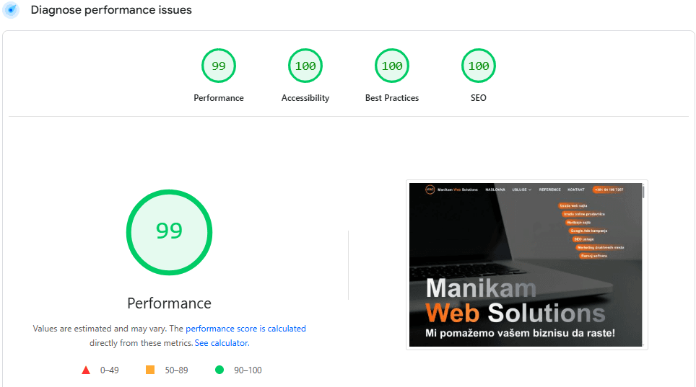
Task: Click the red triangle 0–49 legend icon
Action: tap(86, 370)
